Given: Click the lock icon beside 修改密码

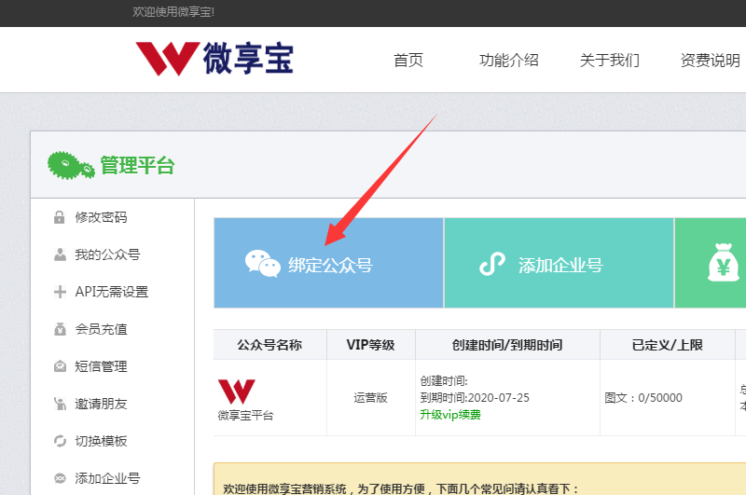Looking at the screenshot, I should (60, 217).
